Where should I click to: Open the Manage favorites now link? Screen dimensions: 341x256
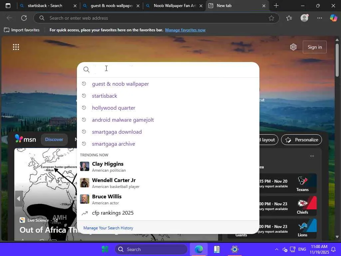185,30
